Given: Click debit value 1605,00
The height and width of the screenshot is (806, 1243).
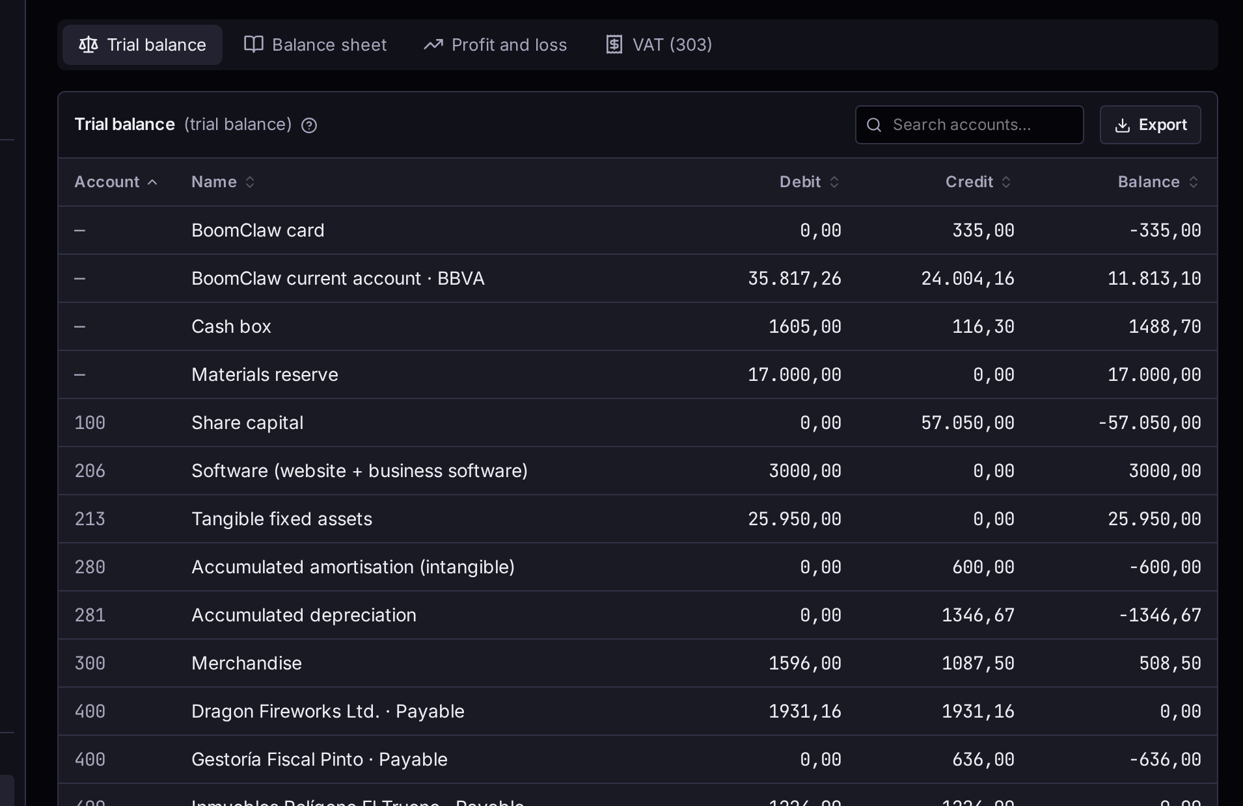Looking at the screenshot, I should click(805, 327).
